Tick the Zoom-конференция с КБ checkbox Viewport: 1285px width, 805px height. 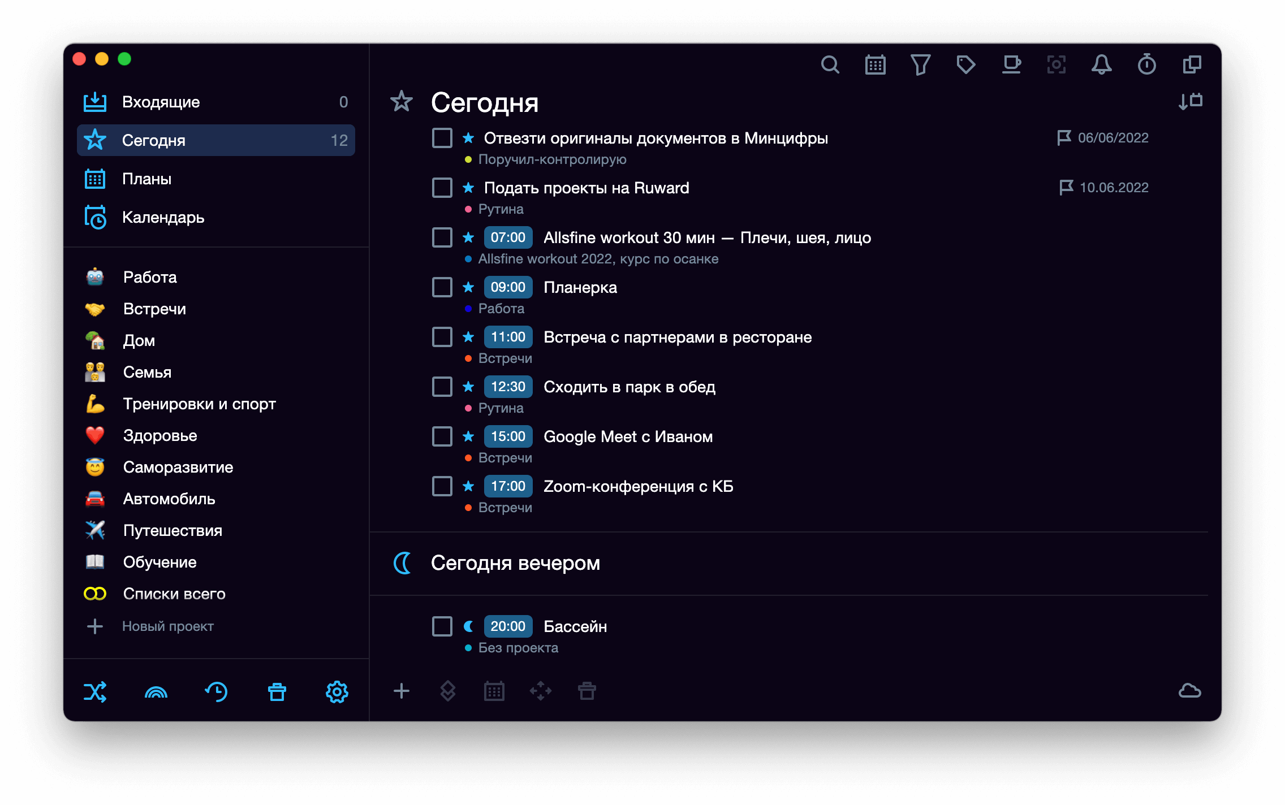[442, 486]
